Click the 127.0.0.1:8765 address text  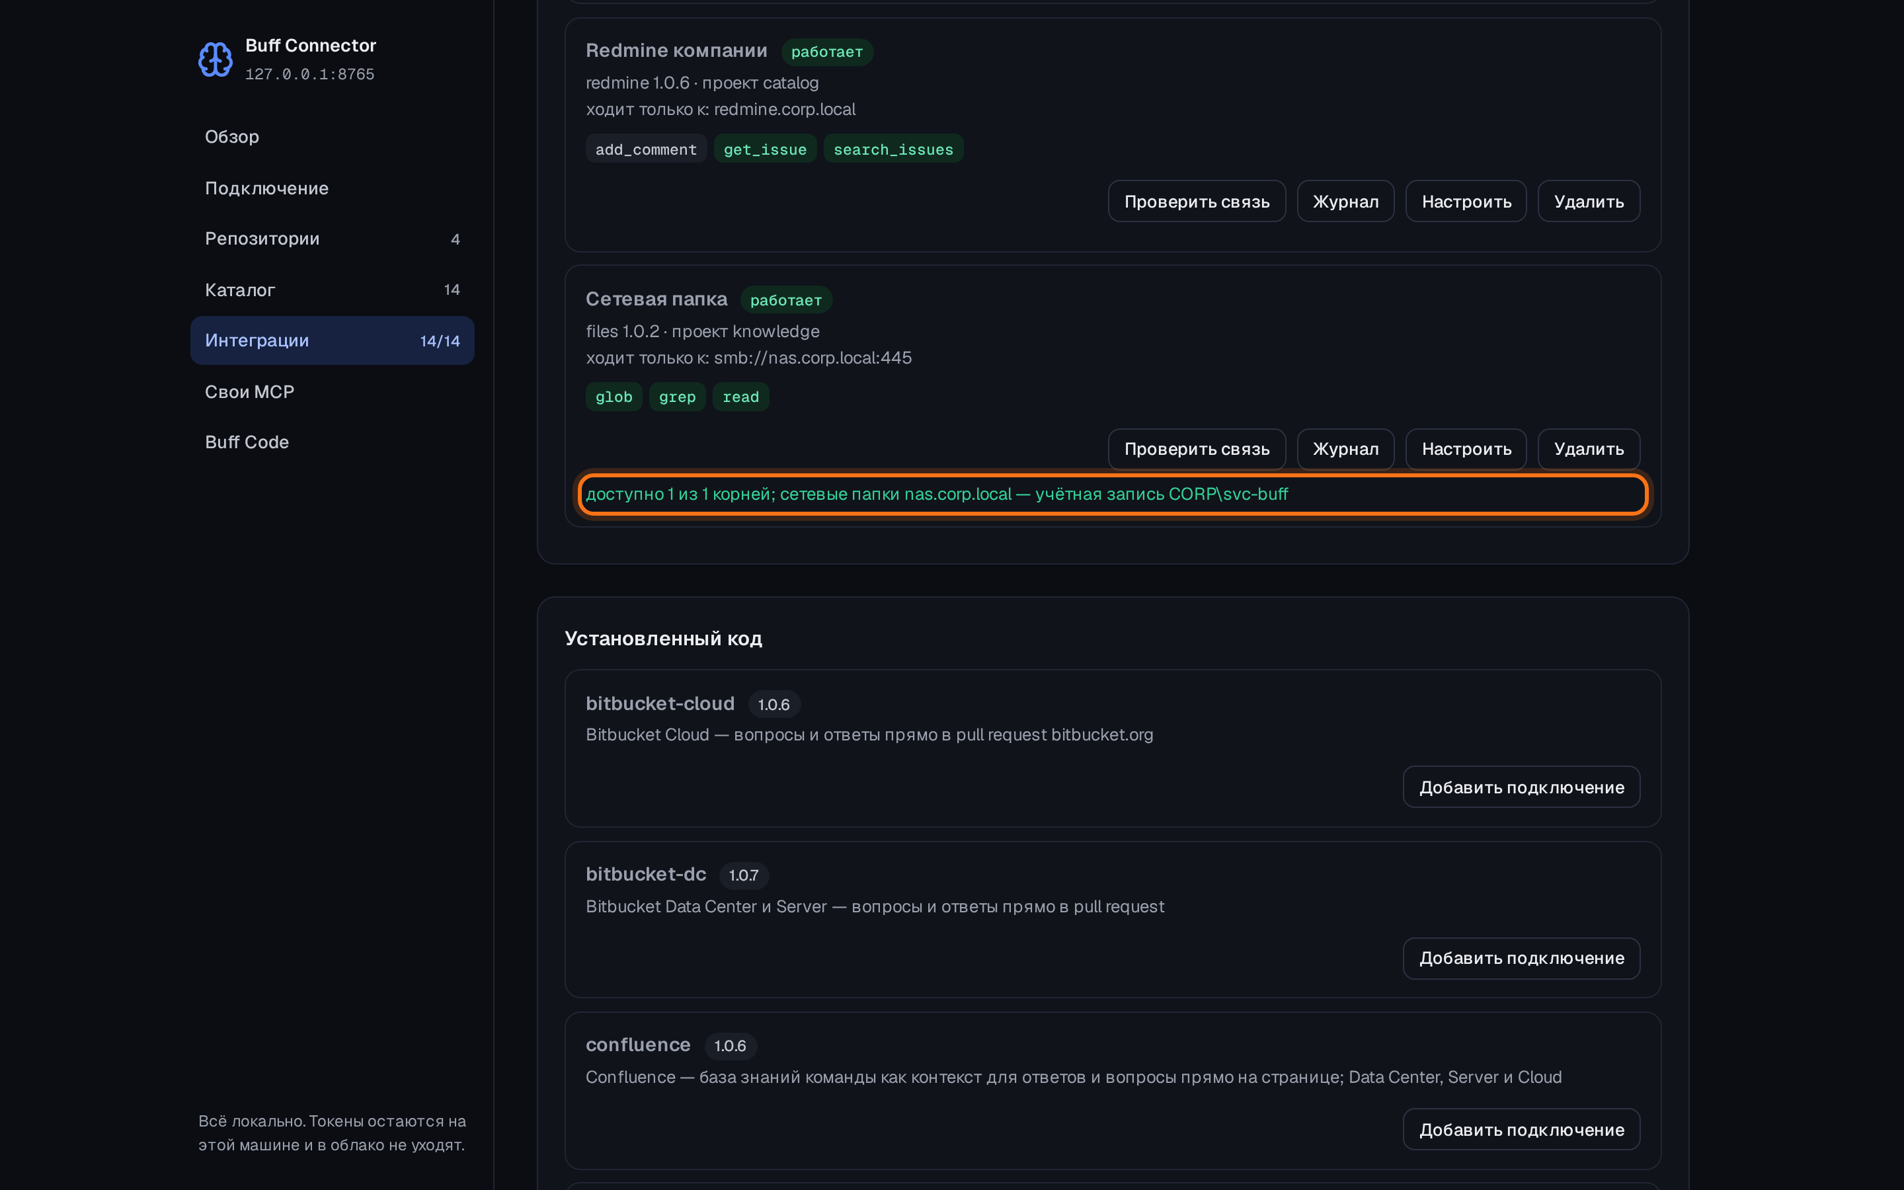[309, 74]
